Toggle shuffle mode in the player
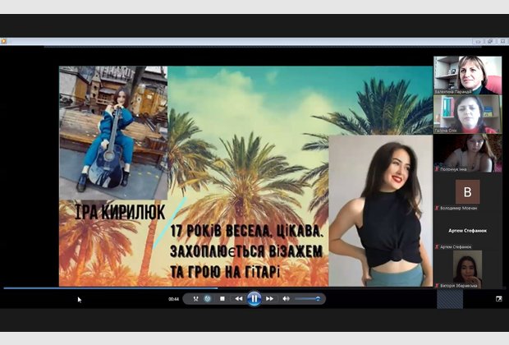This screenshot has width=509, height=345. [x=195, y=299]
